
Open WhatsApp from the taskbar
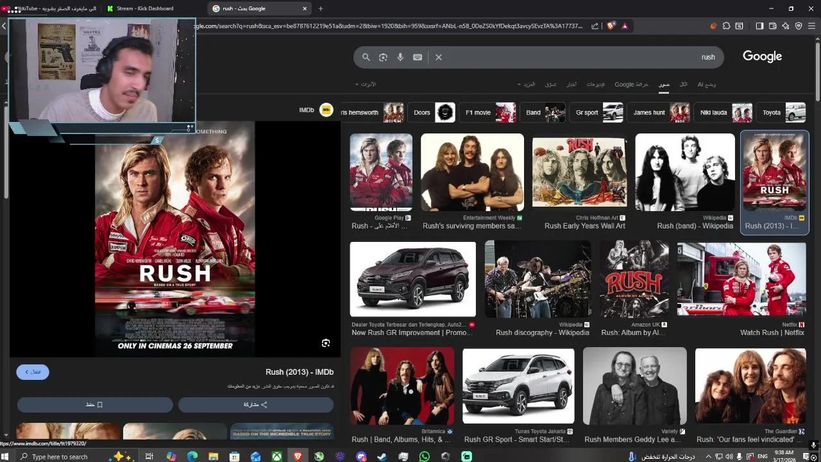[424, 457]
